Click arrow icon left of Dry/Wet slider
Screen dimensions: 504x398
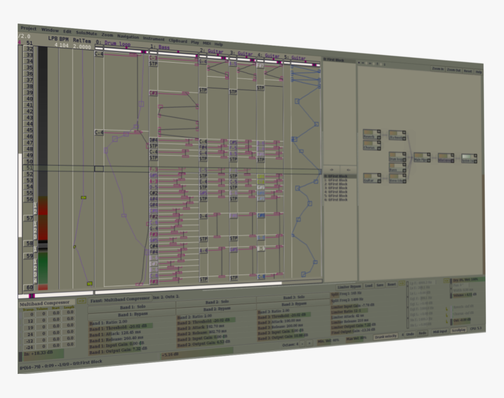(446, 281)
